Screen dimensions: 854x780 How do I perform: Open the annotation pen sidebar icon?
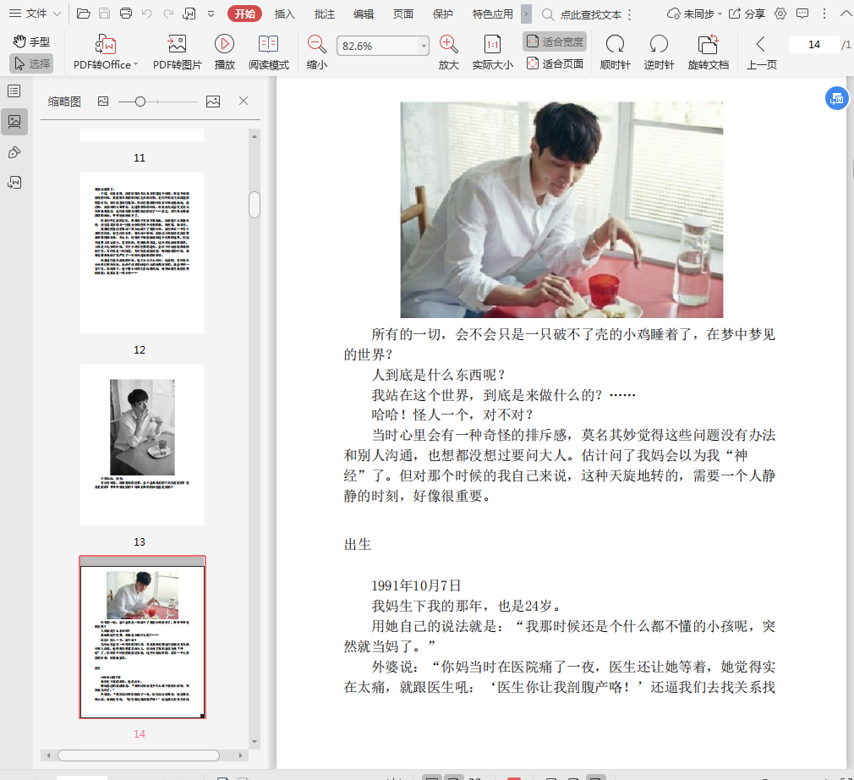14,152
